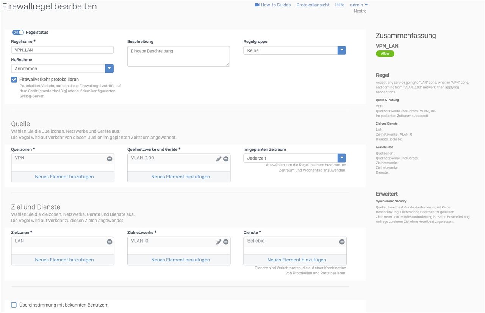Open the Maßnahme dropdown
The image size is (485, 313).
click(x=109, y=69)
